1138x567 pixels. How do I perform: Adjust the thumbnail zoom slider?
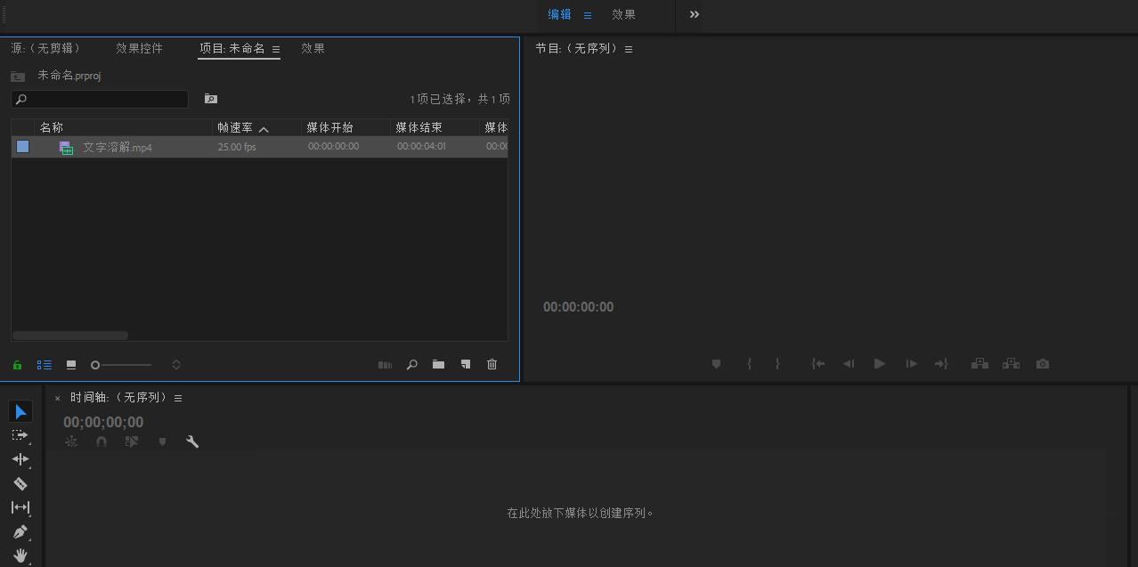click(96, 365)
